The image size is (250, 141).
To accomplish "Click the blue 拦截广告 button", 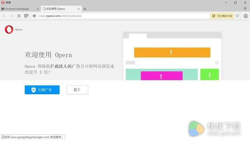I will 42,90.
